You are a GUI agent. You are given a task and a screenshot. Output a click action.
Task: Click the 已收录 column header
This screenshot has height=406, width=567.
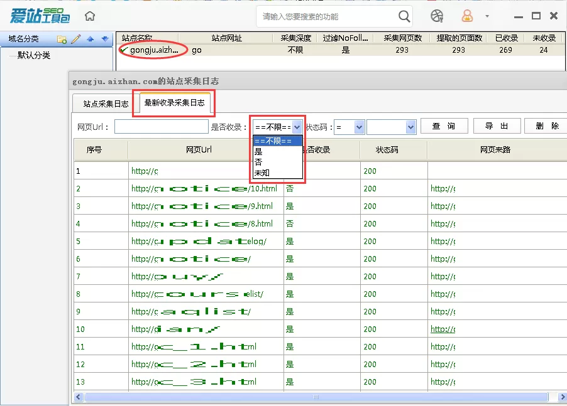pyautogui.click(x=506, y=38)
